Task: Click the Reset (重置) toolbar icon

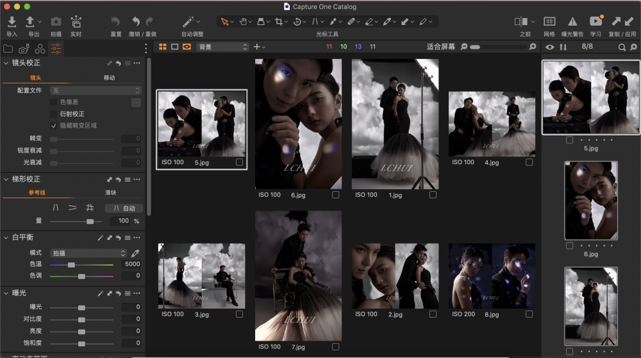Action: click(x=115, y=22)
